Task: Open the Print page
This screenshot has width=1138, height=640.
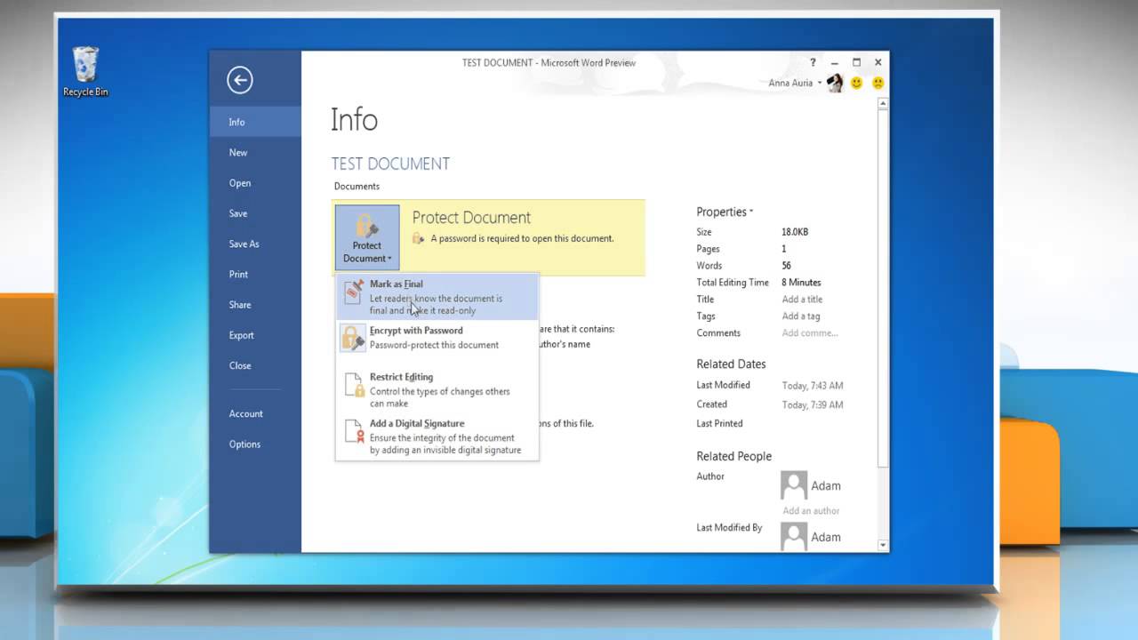Action: (x=255, y=274)
